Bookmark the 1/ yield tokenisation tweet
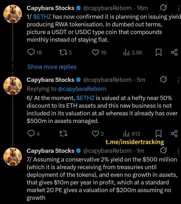Image resolution: width=181 pixels, height=204 pixels. pyautogui.click(x=158, y=53)
